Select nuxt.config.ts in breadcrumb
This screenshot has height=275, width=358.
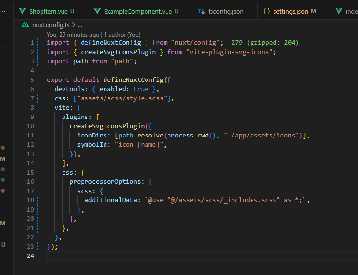pyautogui.click(x=51, y=25)
